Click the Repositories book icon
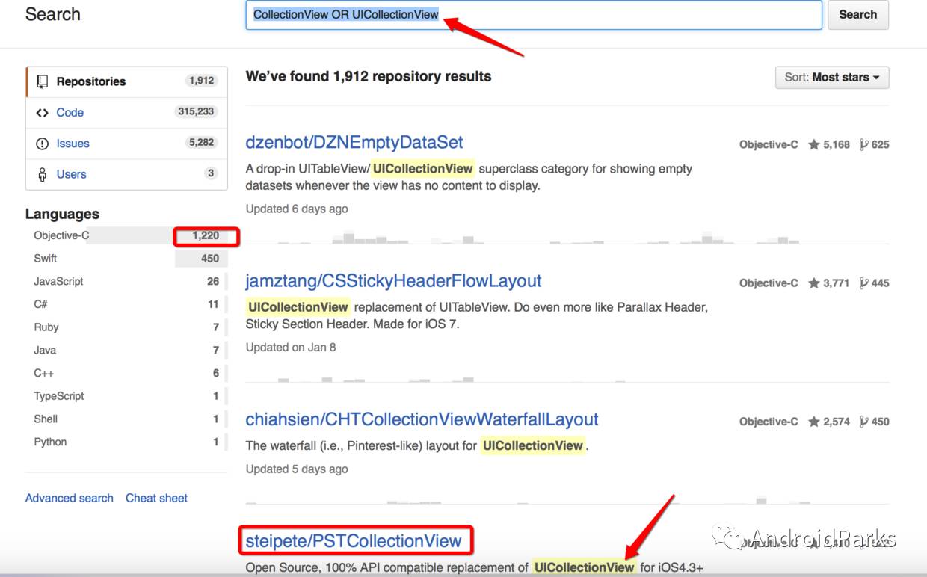927x577 pixels. pos(43,81)
